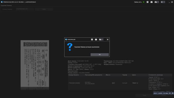
Task: Click the Связь есть status text
Action: [x=138, y=2]
